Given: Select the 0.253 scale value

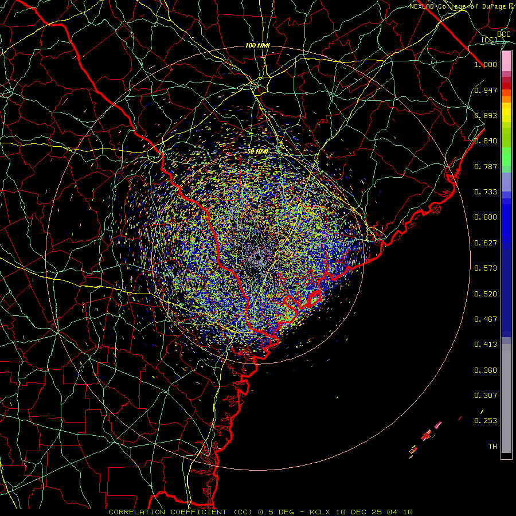Looking at the screenshot, I should 486,421.
